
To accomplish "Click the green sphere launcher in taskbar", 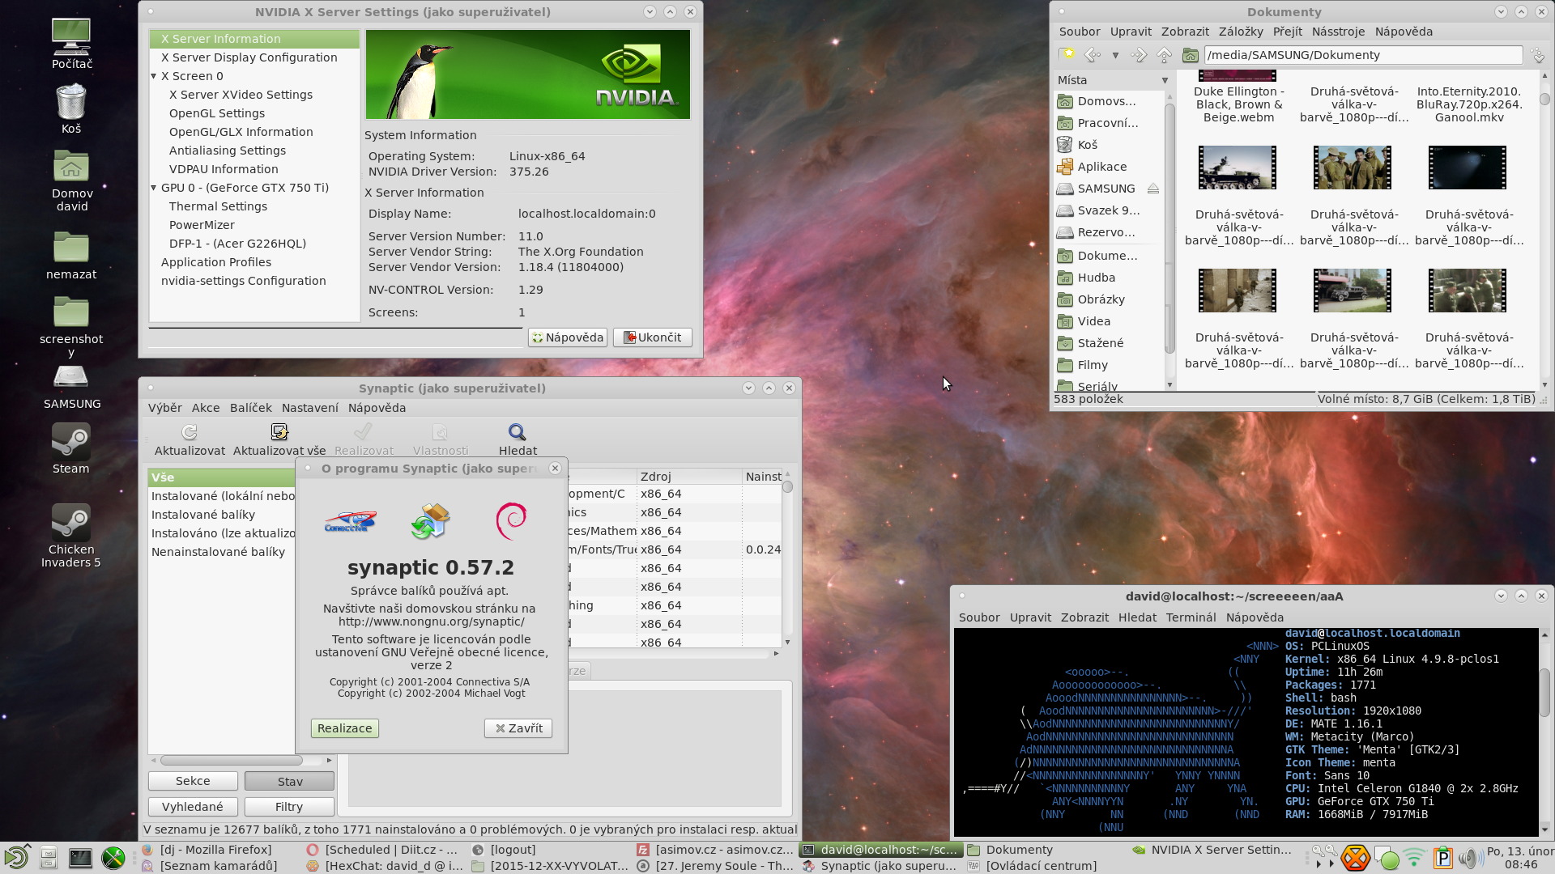I will pos(113,857).
